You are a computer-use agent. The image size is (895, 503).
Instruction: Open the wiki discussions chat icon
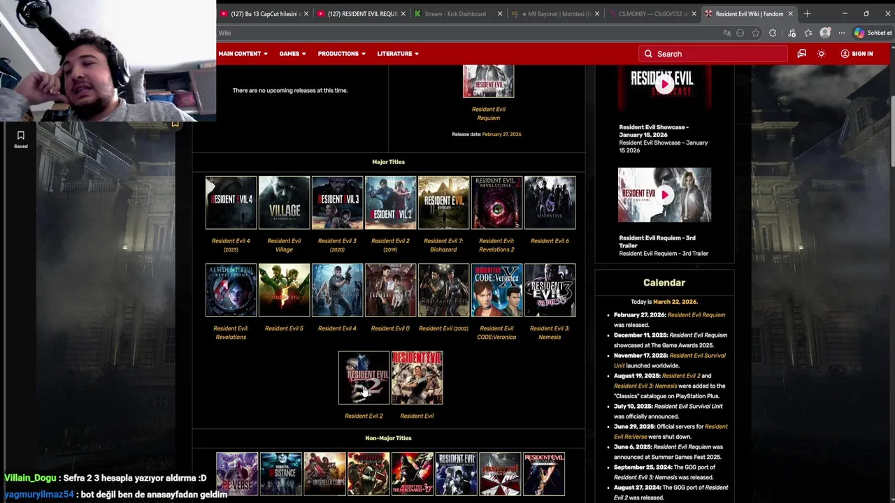click(801, 54)
